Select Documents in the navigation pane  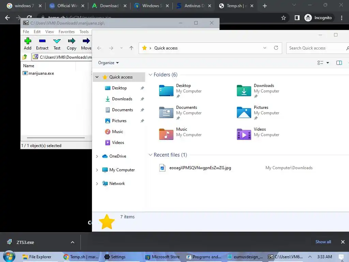click(122, 110)
